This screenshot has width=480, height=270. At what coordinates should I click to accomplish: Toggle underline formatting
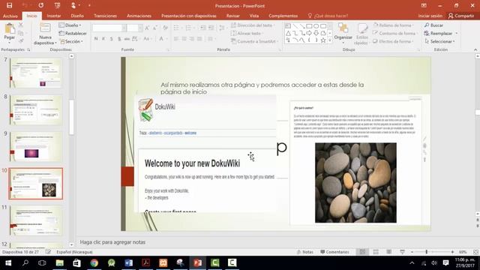[x=112, y=39]
